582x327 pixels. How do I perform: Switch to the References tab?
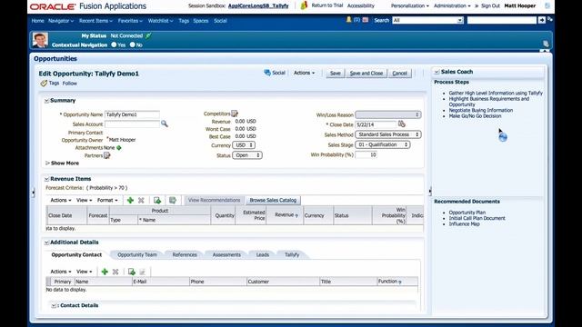tap(185, 254)
